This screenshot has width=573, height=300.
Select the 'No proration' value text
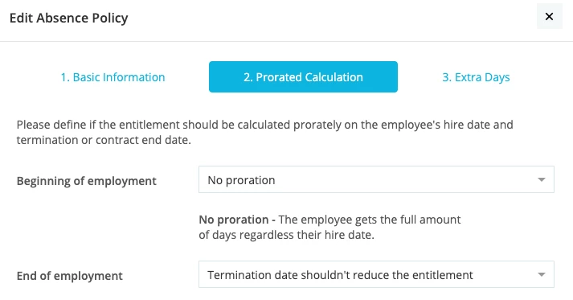[241, 180]
